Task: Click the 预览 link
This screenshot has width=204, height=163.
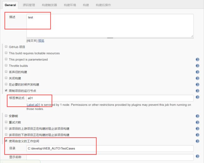Action: pos(41,41)
